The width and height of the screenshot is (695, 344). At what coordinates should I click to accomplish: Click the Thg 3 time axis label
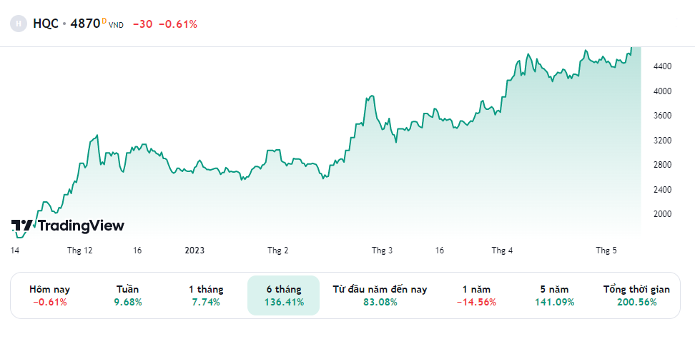coord(382,251)
